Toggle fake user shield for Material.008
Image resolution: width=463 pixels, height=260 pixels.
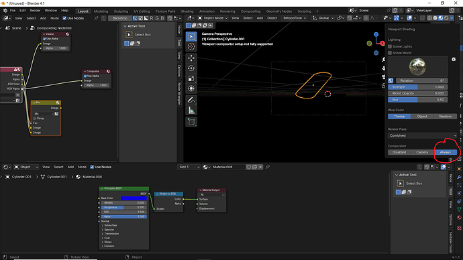[x=249, y=167]
